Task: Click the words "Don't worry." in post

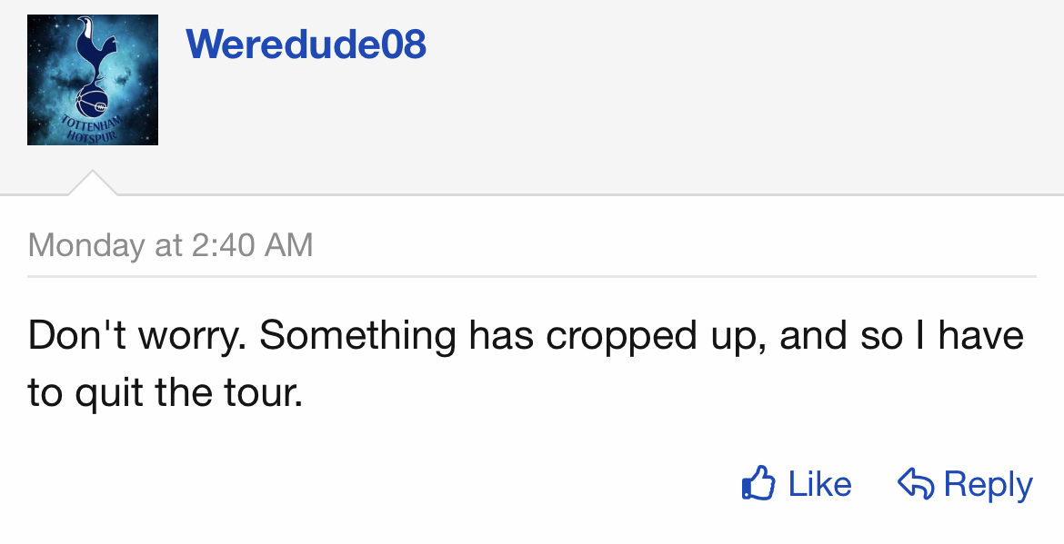Action: pyautogui.click(x=137, y=335)
